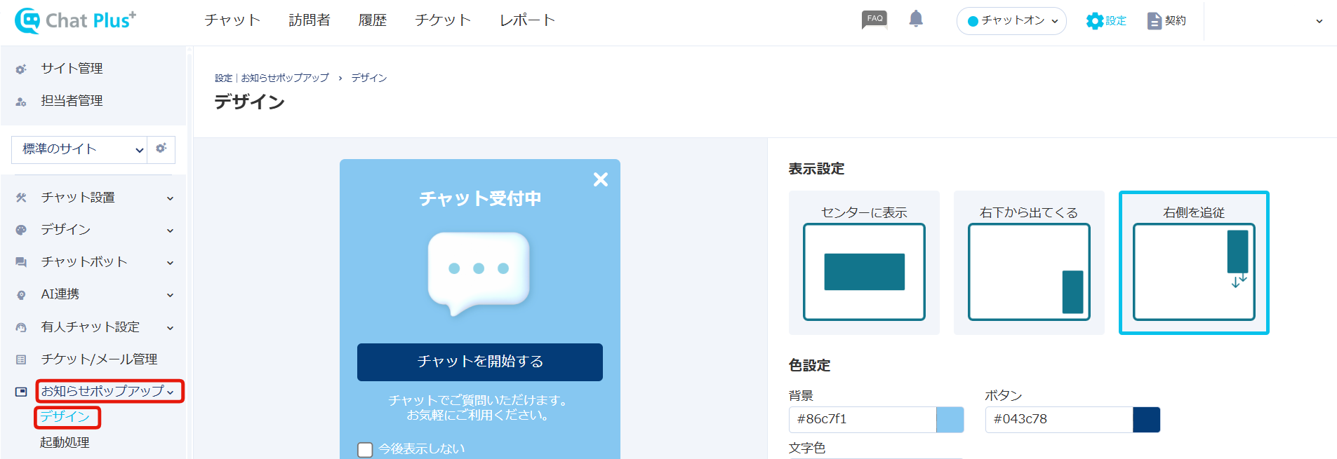The image size is (1337, 459).
Task: Go to レポート top menu
Action: (527, 20)
